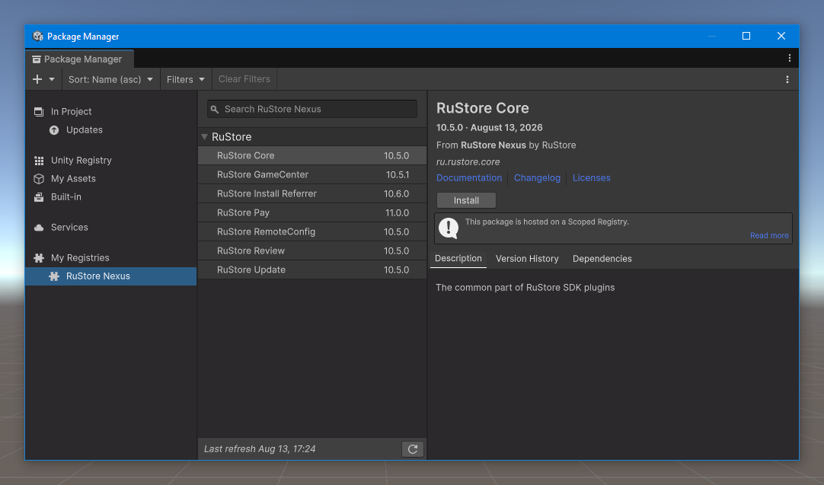
Task: Select the Package Manager tab
Action: click(79, 59)
